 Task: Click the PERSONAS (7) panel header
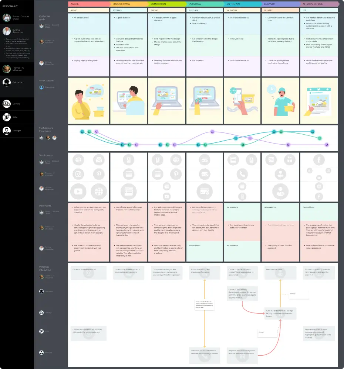pyautogui.click(x=10, y=6)
